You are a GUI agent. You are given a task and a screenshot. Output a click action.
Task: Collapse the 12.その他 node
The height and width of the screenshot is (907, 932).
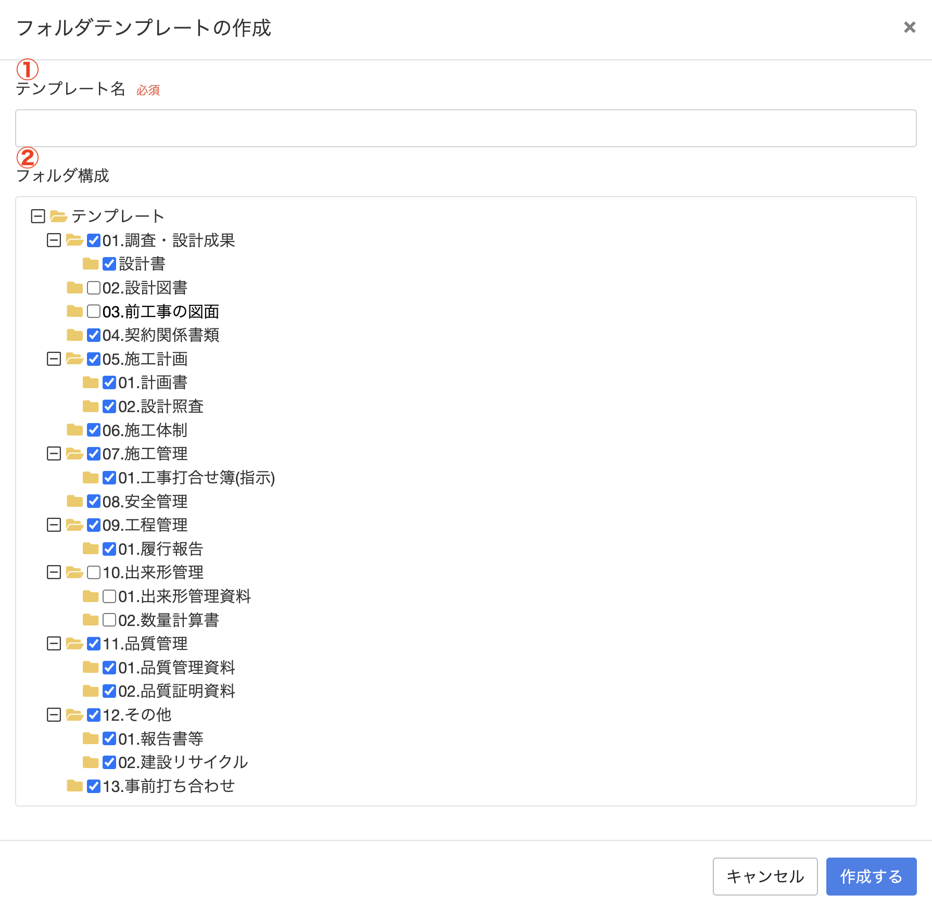(x=54, y=715)
